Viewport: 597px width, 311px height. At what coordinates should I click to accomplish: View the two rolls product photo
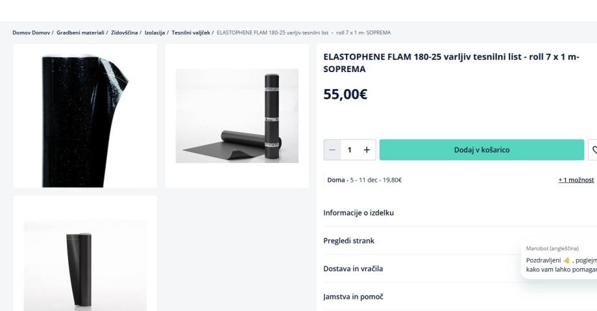[237, 116]
